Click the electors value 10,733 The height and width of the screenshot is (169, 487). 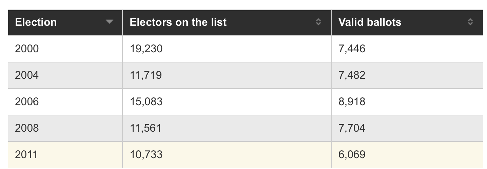click(x=146, y=155)
